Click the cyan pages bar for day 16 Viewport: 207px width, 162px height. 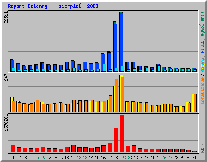tap(104, 68)
